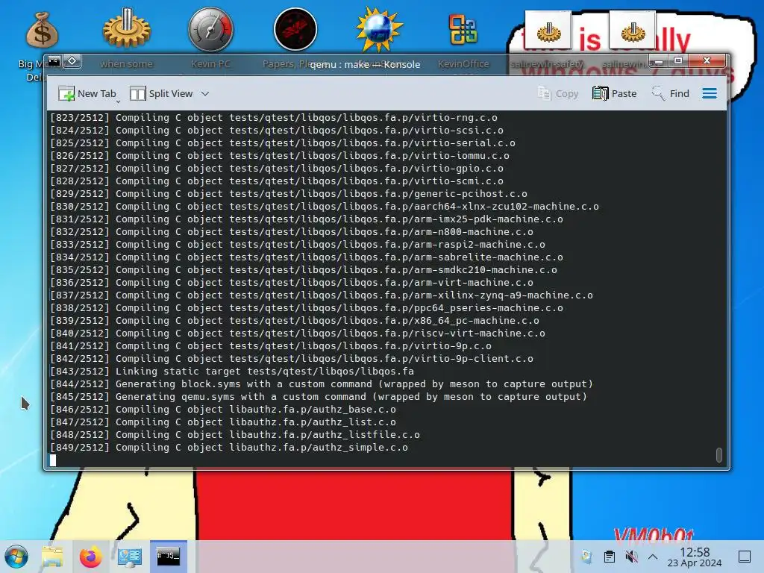
Task: Click the Copy toolbar button
Action: (558, 93)
